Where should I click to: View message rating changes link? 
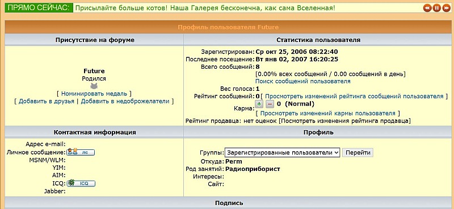coord(354,96)
